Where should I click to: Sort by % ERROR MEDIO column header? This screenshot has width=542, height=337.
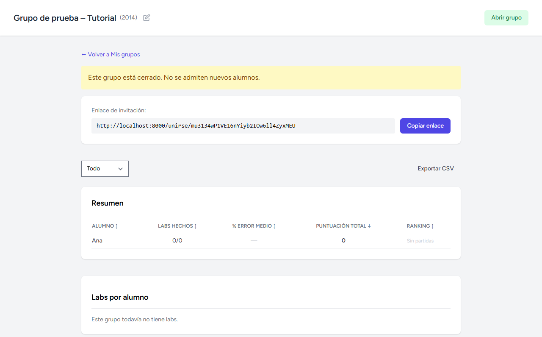254,226
